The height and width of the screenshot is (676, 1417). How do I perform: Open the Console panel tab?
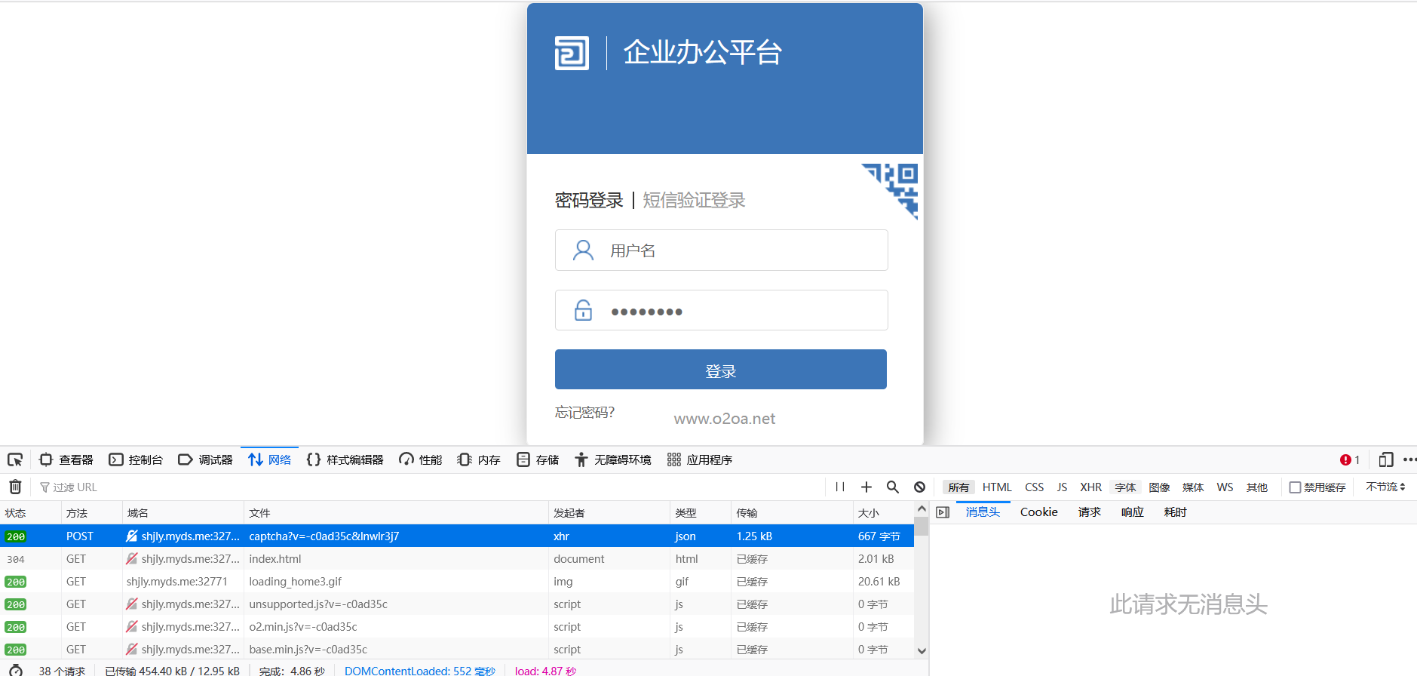pyautogui.click(x=136, y=459)
